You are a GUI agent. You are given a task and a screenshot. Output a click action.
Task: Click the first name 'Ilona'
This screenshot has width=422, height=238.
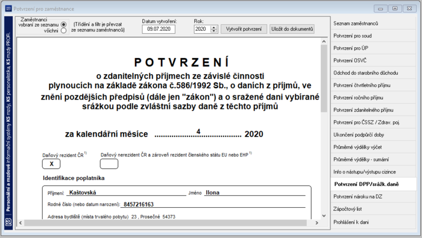213,193
